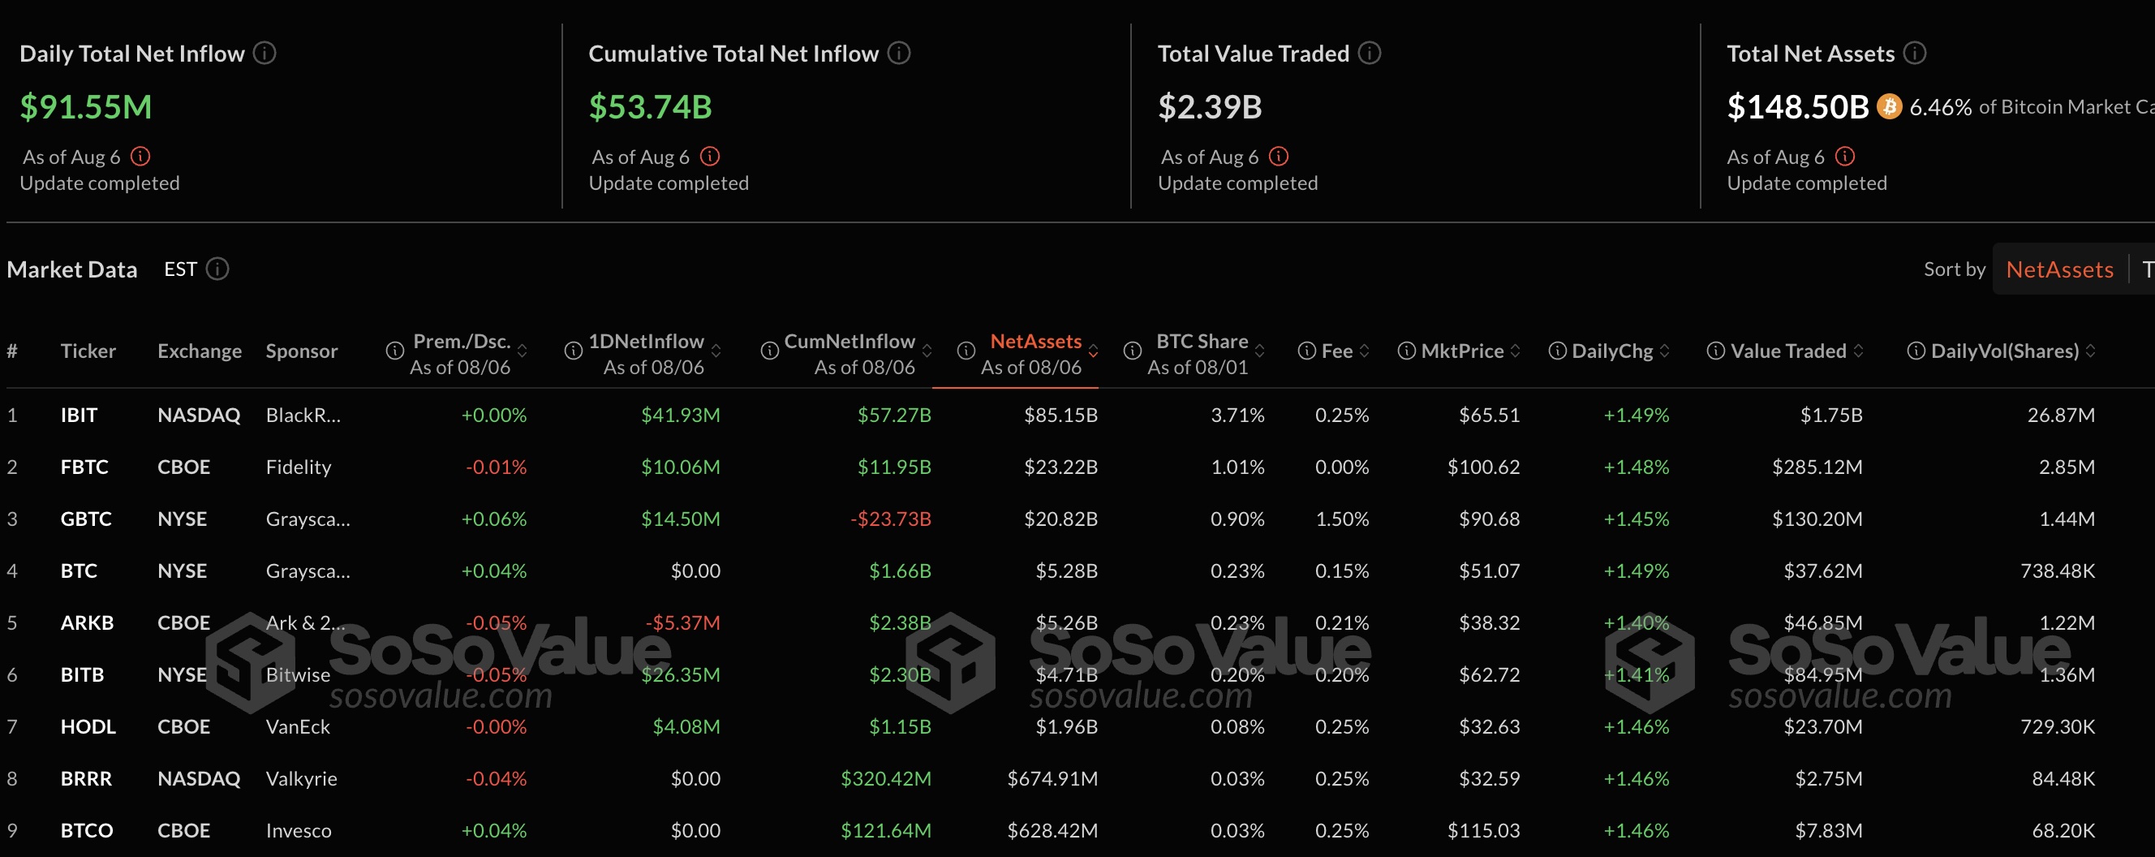Viewport: 2155px width, 857px height.
Task: Sort by DailyChg column arrows
Action: (1665, 351)
